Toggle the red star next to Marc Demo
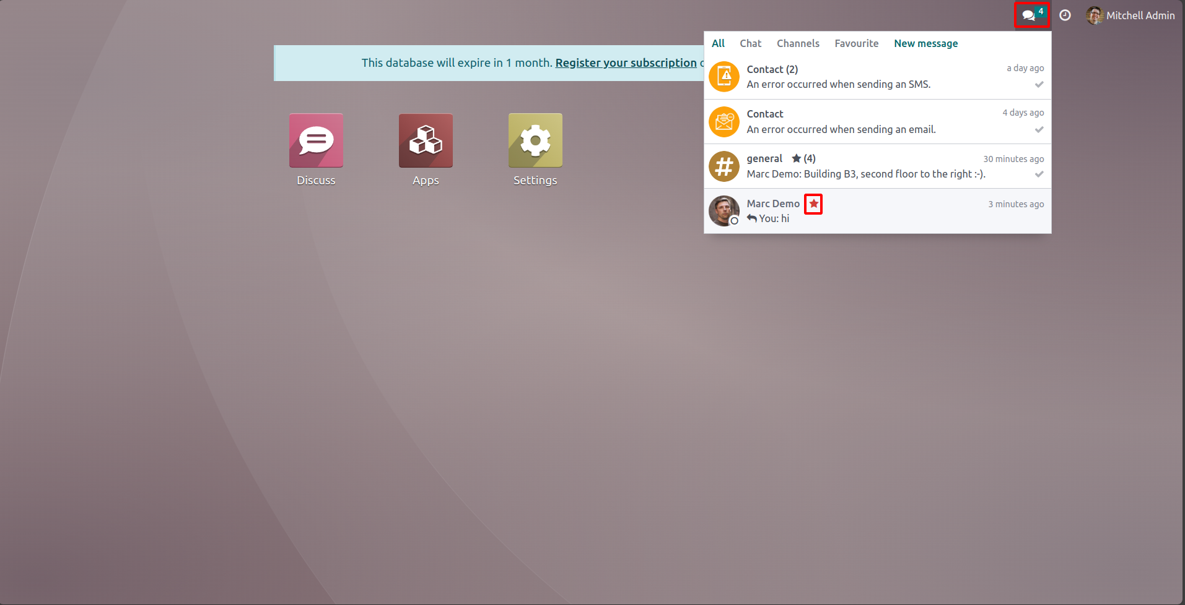 tap(813, 204)
